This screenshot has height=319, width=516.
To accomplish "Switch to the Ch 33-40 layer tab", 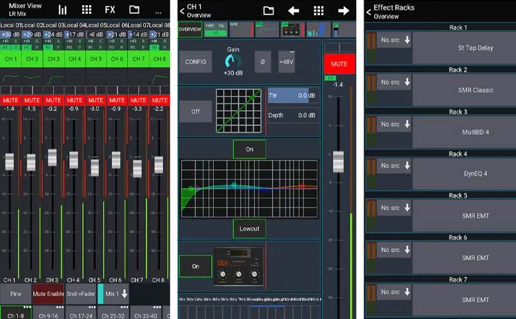I will [x=145, y=312].
